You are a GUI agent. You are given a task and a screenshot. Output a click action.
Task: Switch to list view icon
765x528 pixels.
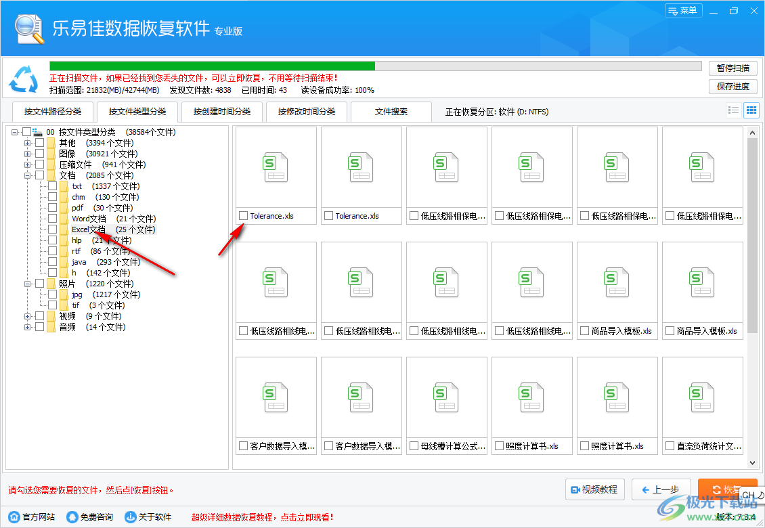coord(733,110)
